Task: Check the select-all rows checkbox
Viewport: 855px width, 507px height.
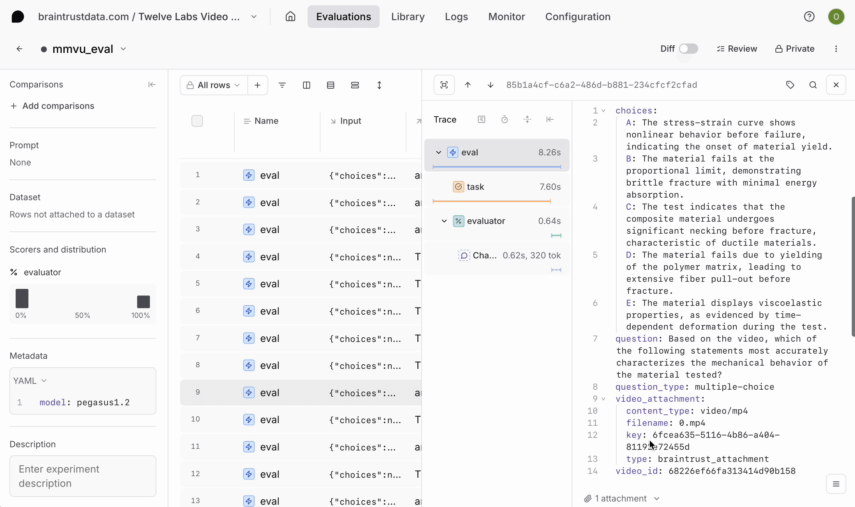Action: coord(197,121)
